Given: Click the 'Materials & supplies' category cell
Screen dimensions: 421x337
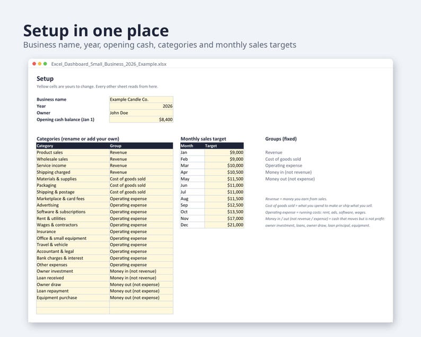Looking at the screenshot, I should pyautogui.click(x=73, y=179).
